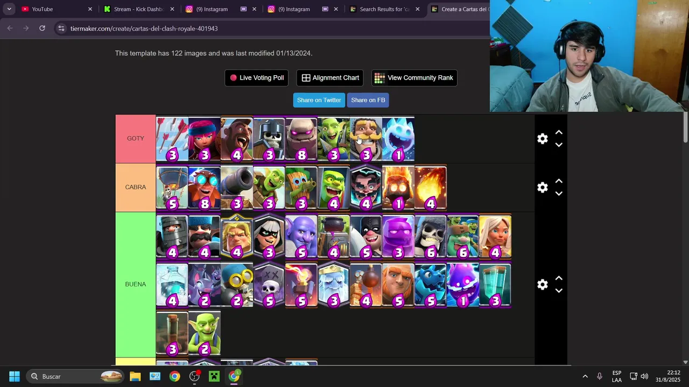
Task: Pick the Electro Dragon card in BUENA
Action: click(431, 285)
